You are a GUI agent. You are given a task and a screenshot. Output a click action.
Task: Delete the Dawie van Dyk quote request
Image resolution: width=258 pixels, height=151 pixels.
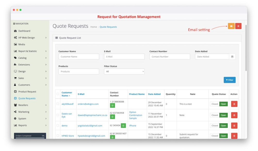(x=234, y=115)
